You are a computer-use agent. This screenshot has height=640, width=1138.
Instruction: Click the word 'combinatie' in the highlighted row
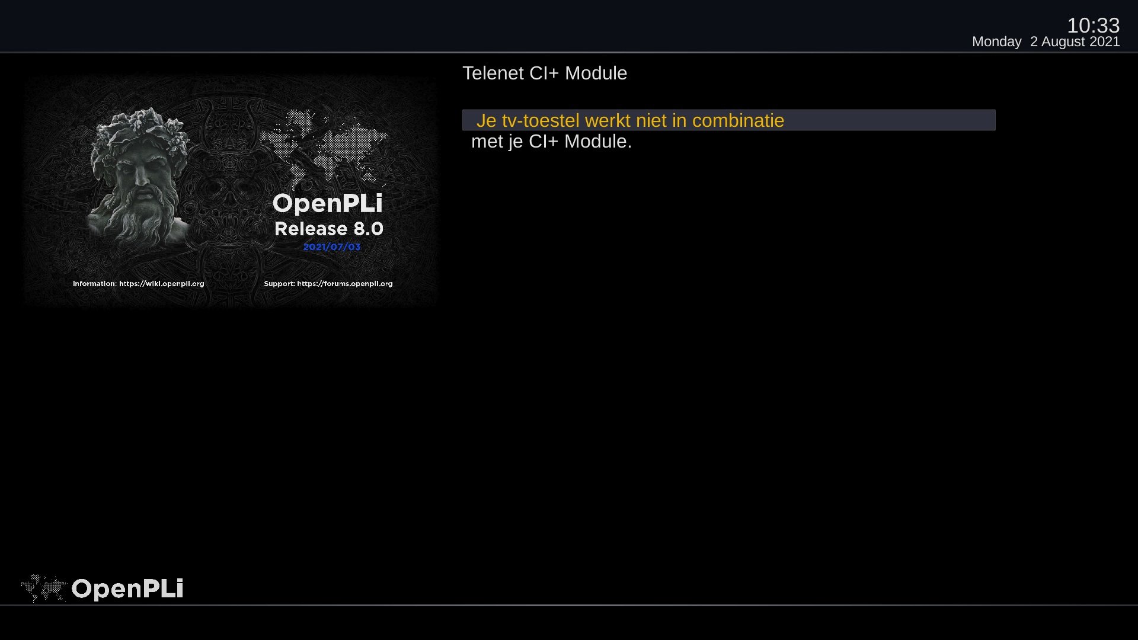738,120
